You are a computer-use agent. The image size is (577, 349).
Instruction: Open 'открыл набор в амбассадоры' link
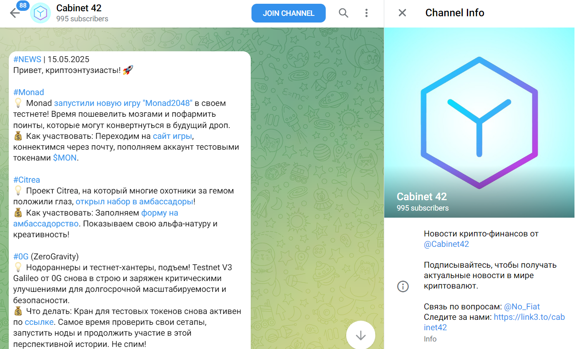(x=134, y=202)
